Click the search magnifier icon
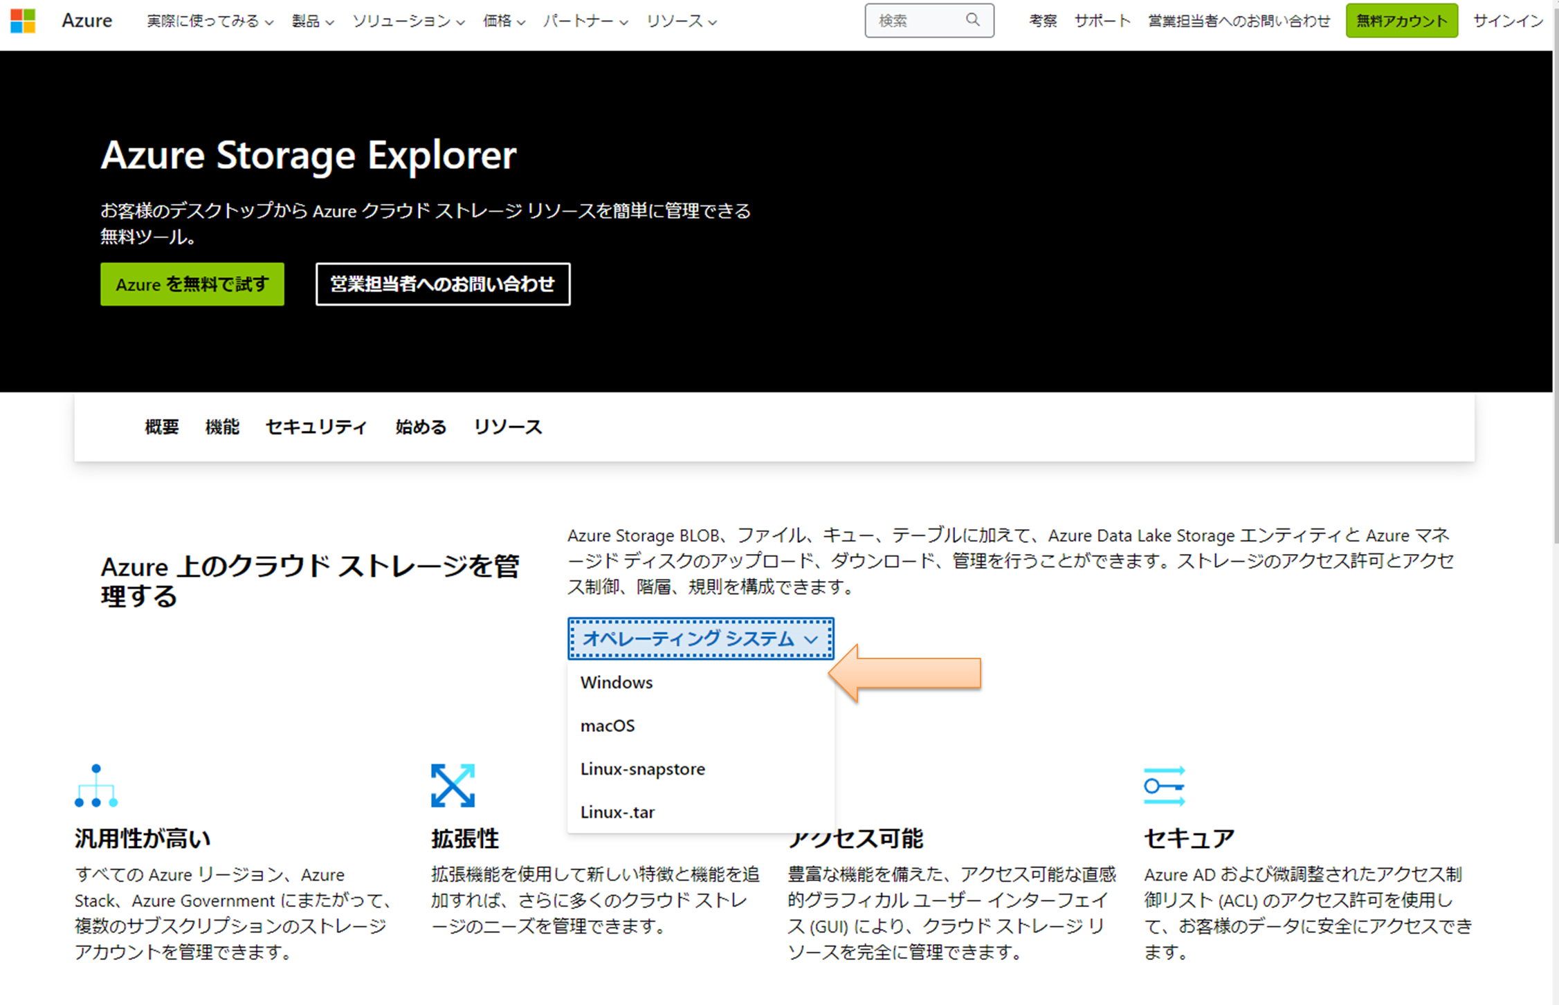The width and height of the screenshot is (1559, 1005). click(972, 20)
